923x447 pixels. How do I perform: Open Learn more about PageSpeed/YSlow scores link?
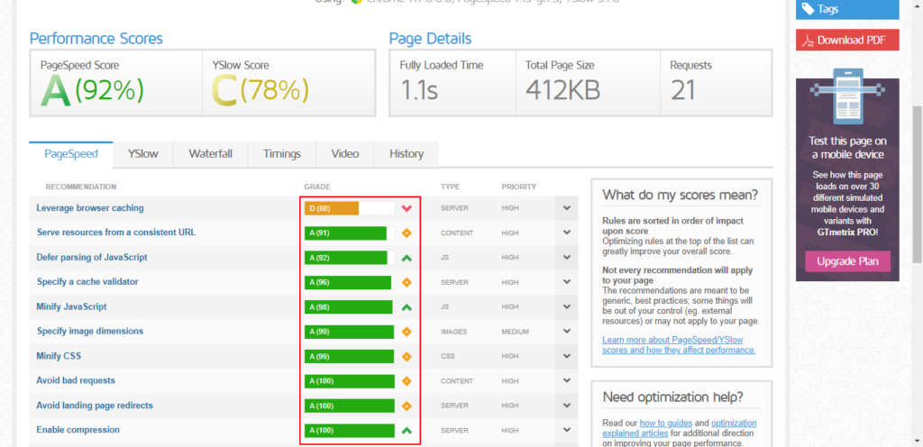point(679,344)
